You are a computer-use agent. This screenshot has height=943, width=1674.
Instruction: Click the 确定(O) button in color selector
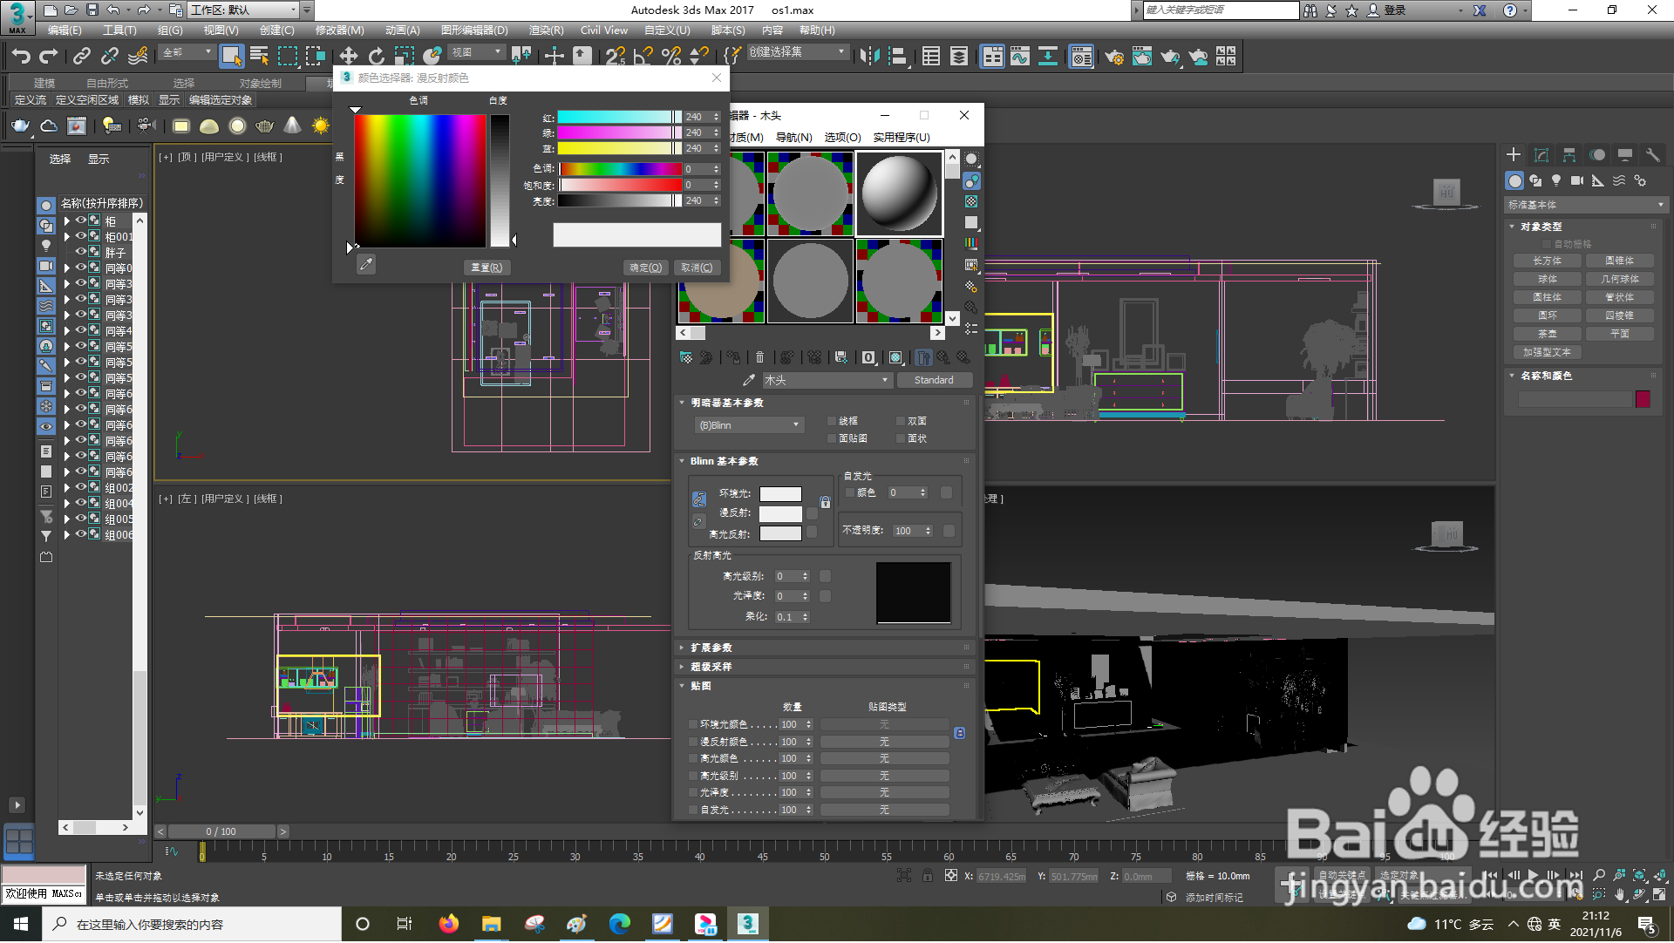point(646,268)
